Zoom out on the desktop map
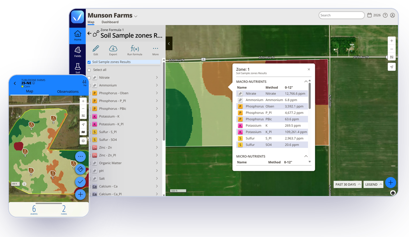409x237 pixels. coord(392,49)
